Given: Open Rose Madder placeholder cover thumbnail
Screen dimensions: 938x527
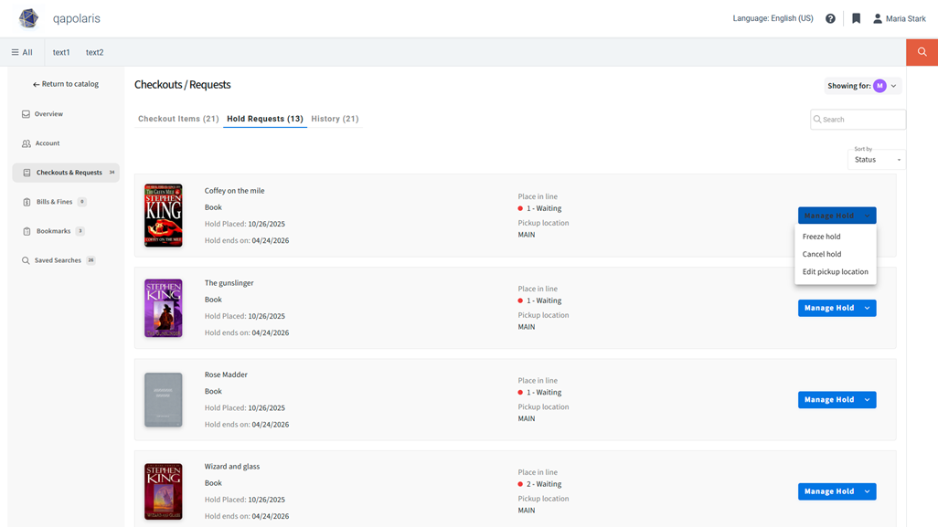Looking at the screenshot, I should [164, 400].
